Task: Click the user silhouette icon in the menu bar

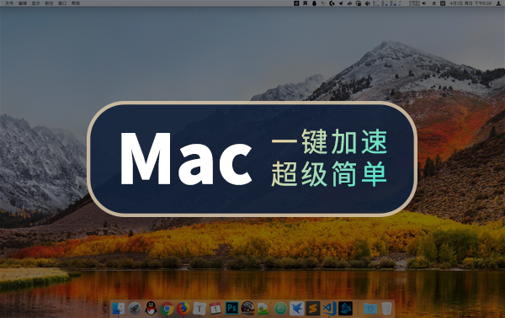Action: (498, 3)
